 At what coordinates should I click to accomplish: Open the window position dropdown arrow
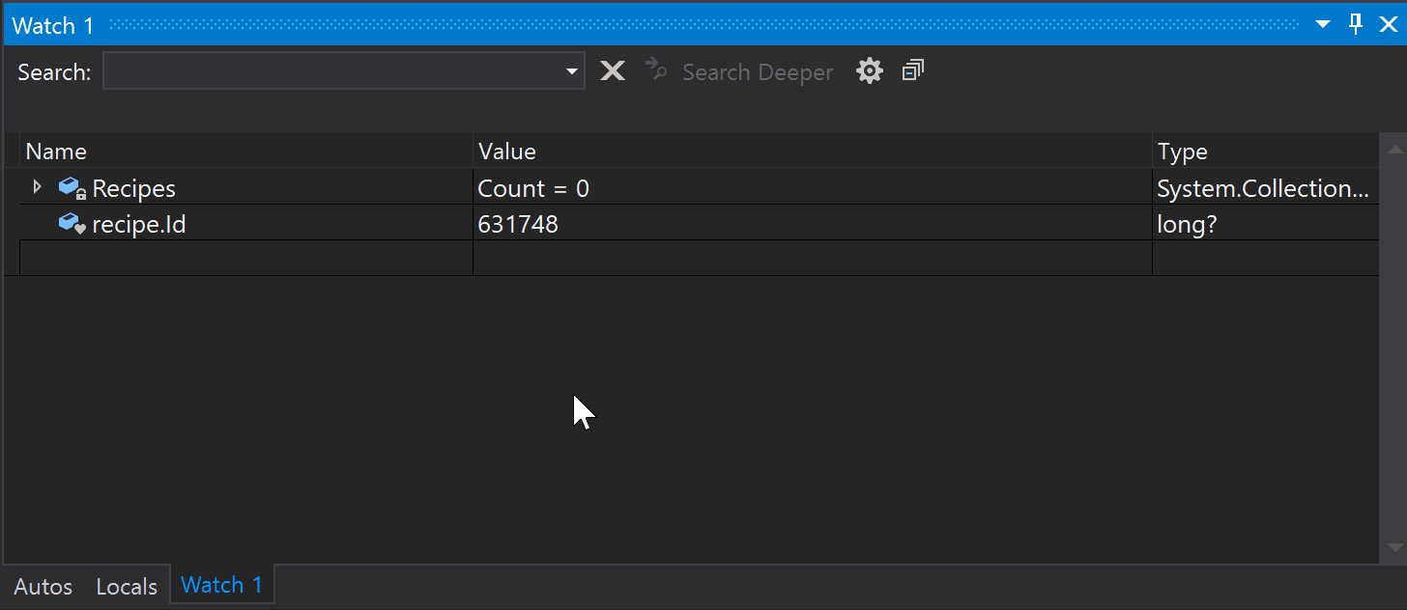pos(1324,25)
